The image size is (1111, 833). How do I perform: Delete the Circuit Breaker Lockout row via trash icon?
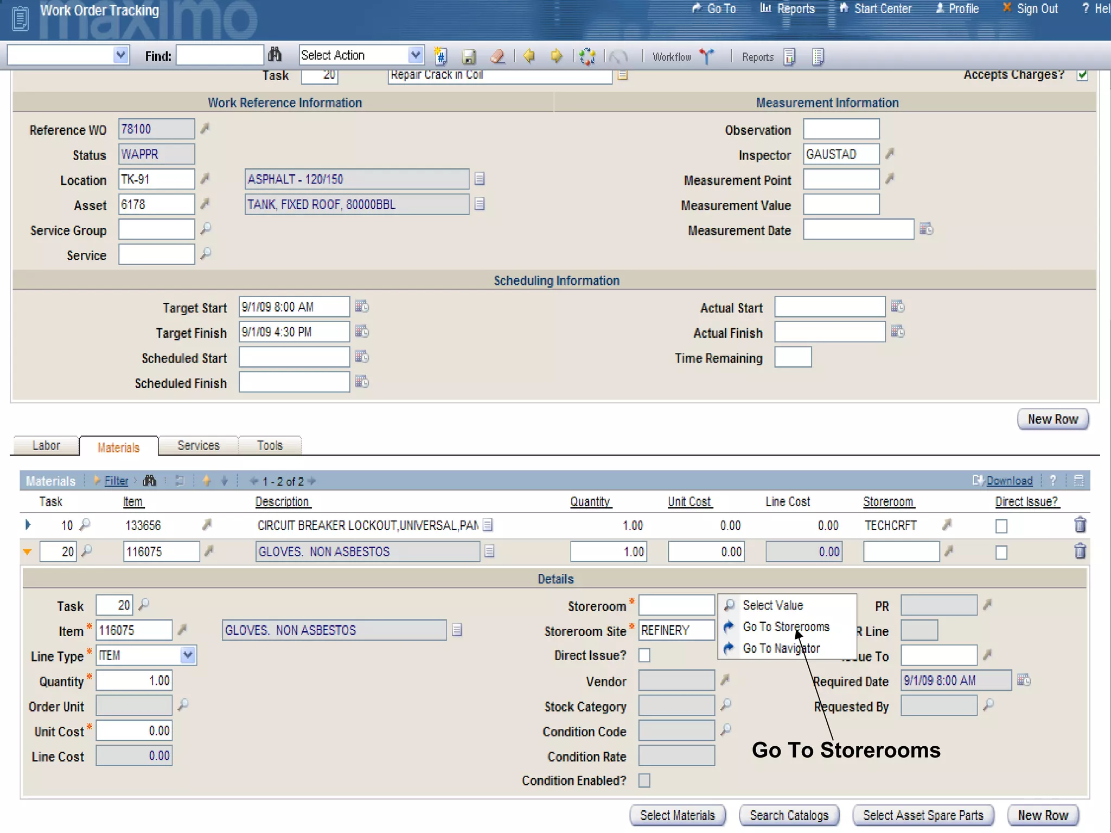(1080, 525)
